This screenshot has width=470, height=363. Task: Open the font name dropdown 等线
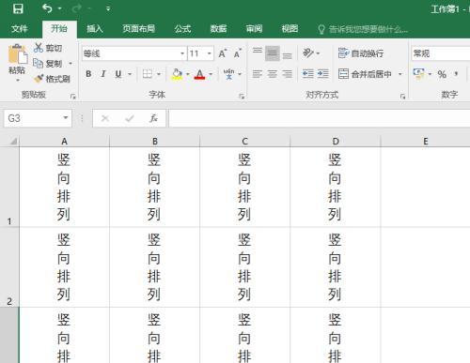coord(182,53)
